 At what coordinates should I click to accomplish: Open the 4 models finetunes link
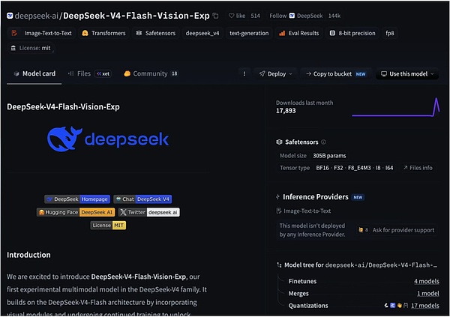click(x=427, y=282)
